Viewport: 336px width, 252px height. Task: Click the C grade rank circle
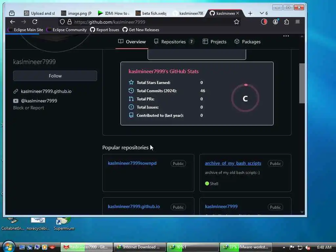pyautogui.click(x=245, y=98)
